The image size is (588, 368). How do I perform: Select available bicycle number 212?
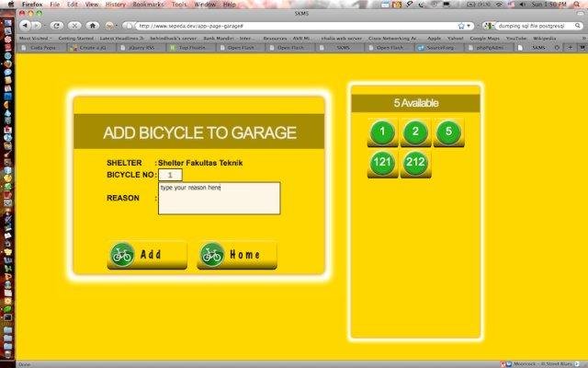[x=415, y=163]
